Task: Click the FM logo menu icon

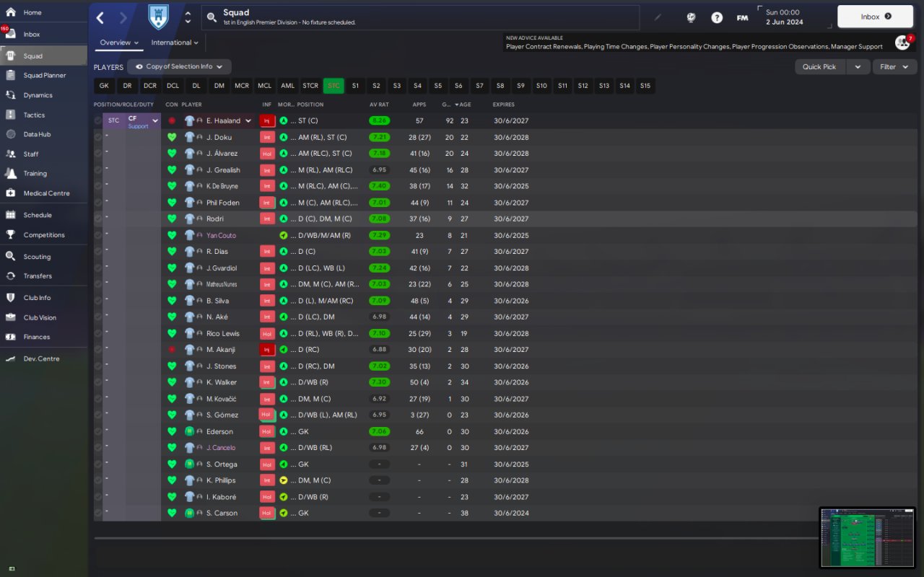Action: pyautogui.click(x=742, y=17)
